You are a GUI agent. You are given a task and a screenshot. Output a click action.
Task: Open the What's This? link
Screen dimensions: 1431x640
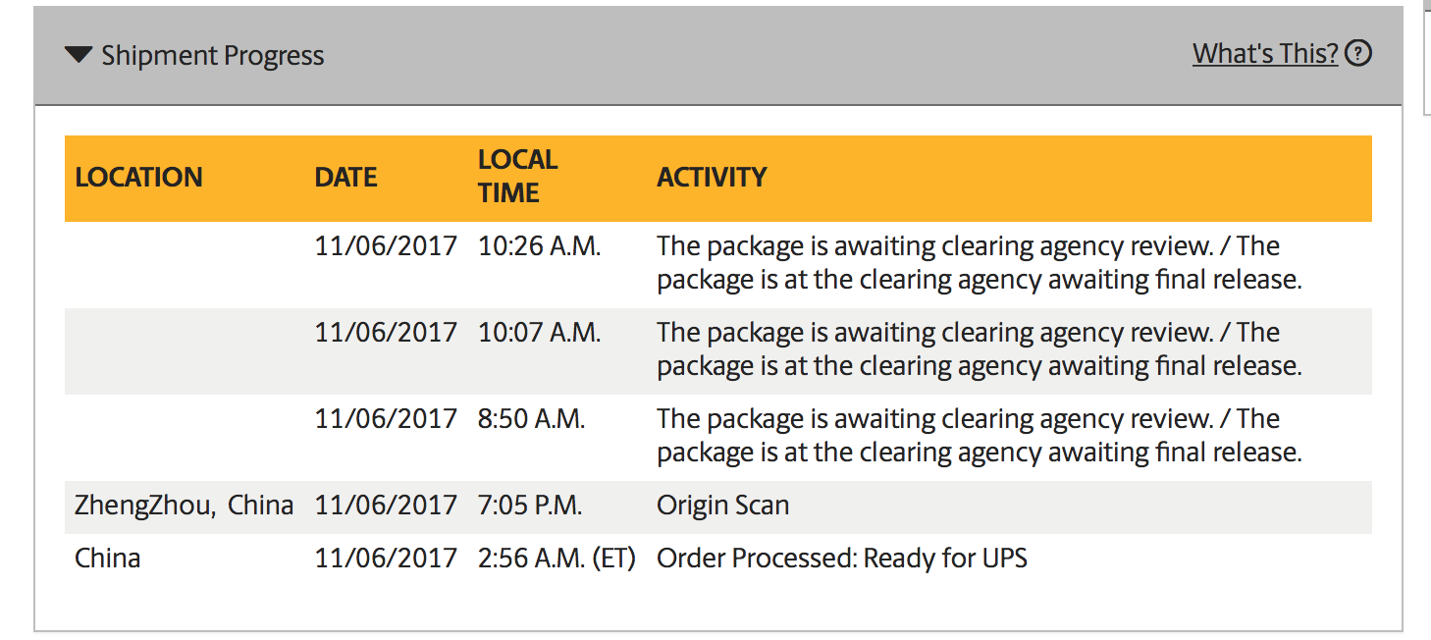(1265, 53)
